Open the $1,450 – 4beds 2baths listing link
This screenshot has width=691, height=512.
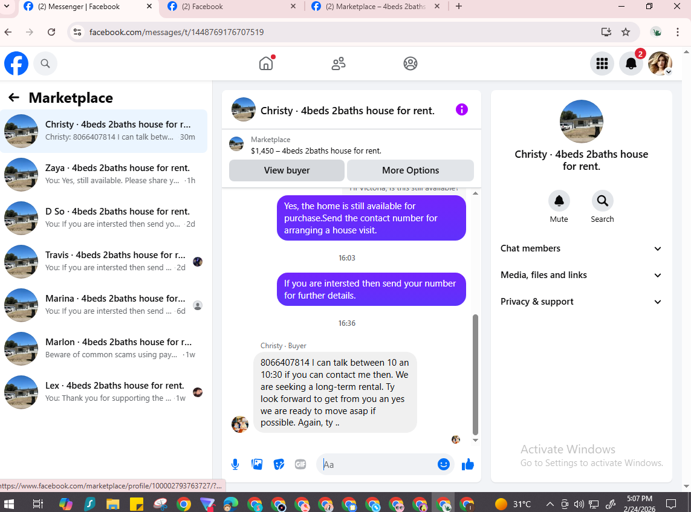(316, 151)
